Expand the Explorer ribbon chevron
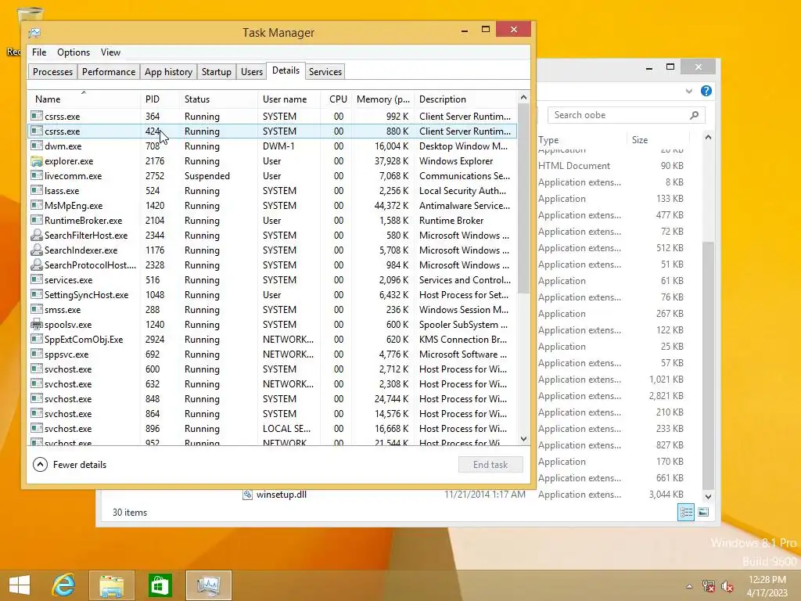 coord(688,91)
